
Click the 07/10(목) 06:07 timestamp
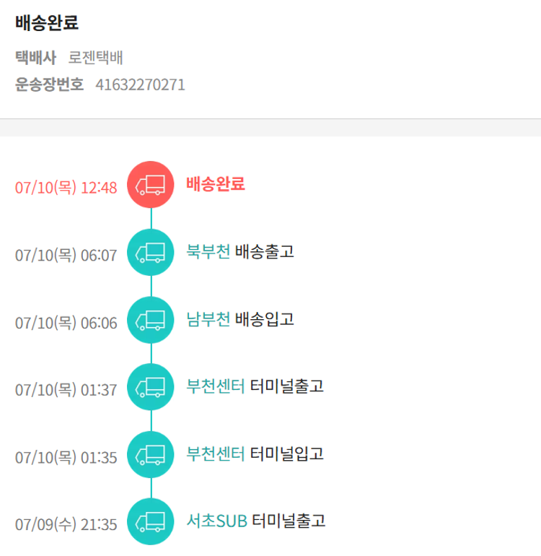66,256
